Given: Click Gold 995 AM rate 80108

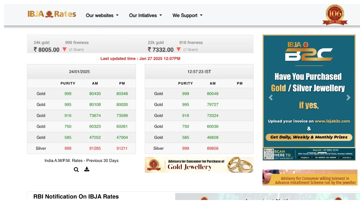Looking at the screenshot, I should [95, 105].
